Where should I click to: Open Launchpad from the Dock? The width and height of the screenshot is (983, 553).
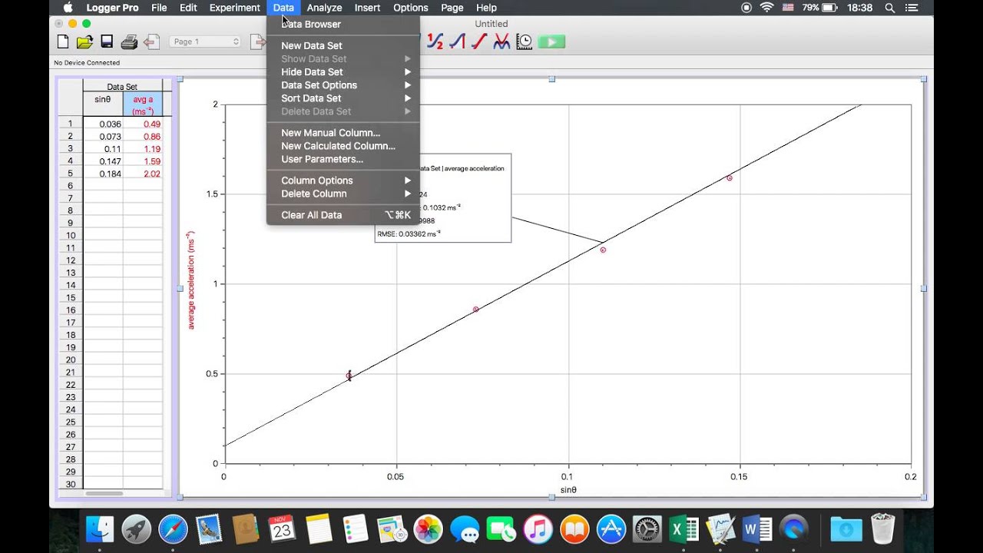click(137, 529)
